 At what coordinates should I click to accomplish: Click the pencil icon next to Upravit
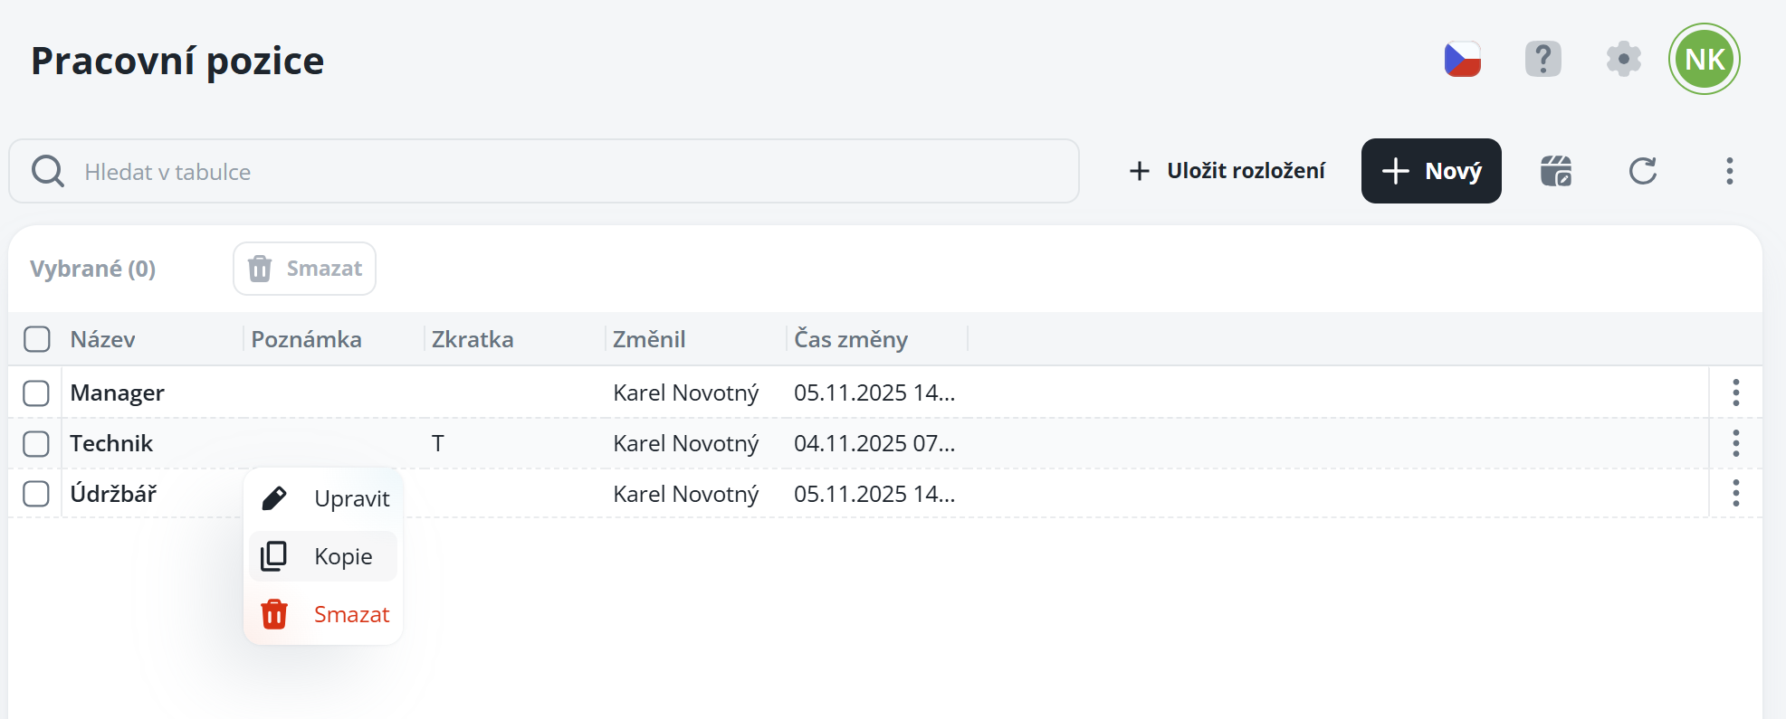point(273,498)
